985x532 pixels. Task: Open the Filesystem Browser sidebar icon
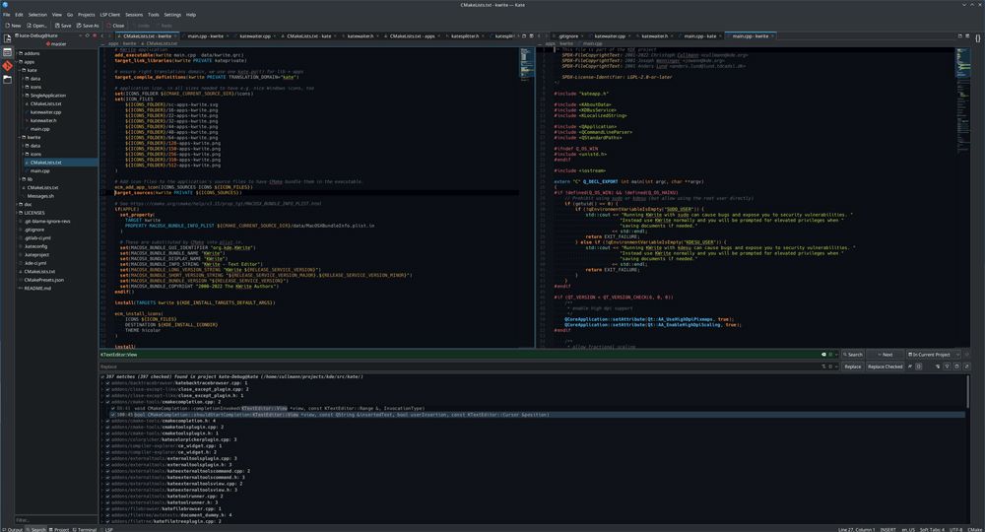click(7, 79)
